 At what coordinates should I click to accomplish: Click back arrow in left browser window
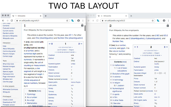pyautogui.click(x=3, y=21)
